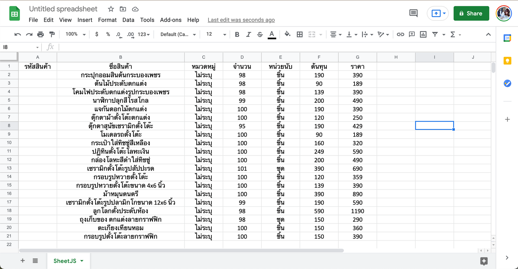Open comment history icon

coord(413,13)
